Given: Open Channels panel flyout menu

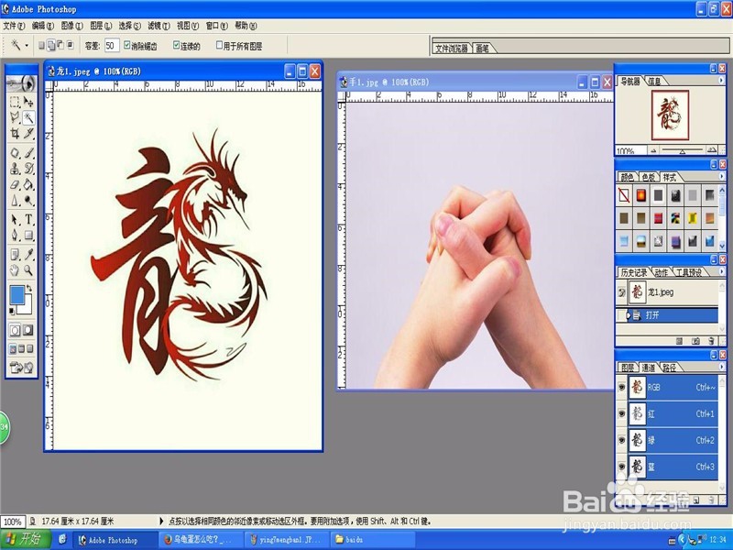Looking at the screenshot, I should [721, 367].
